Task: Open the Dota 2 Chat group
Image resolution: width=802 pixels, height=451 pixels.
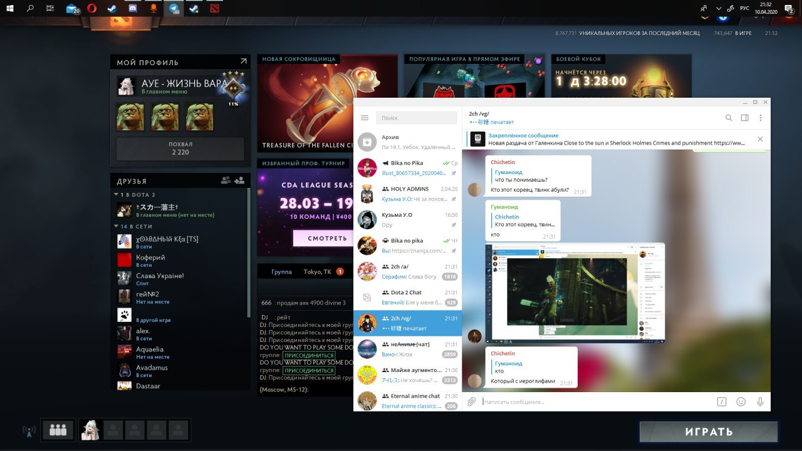Action: 408,297
